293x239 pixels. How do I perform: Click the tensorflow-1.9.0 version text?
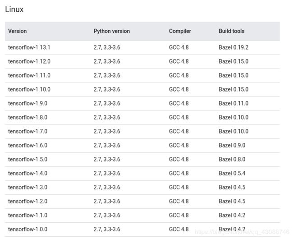pyautogui.click(x=27, y=104)
